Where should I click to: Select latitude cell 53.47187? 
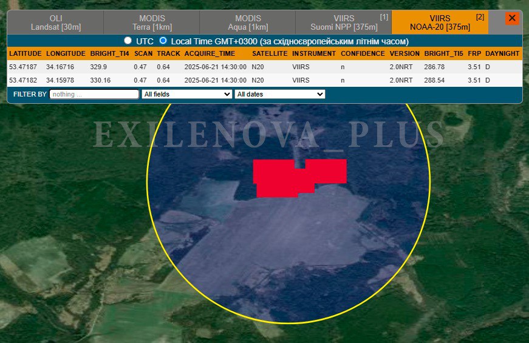pos(23,67)
